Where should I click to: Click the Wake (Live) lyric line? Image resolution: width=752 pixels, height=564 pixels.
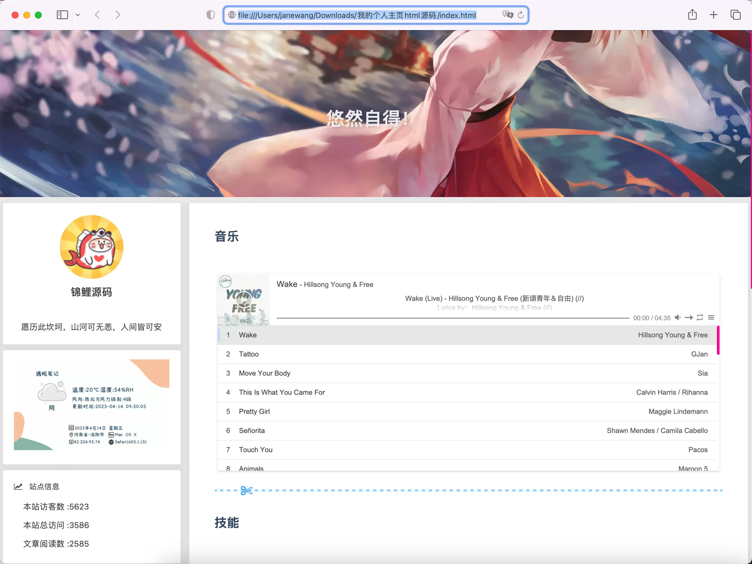pyautogui.click(x=494, y=299)
